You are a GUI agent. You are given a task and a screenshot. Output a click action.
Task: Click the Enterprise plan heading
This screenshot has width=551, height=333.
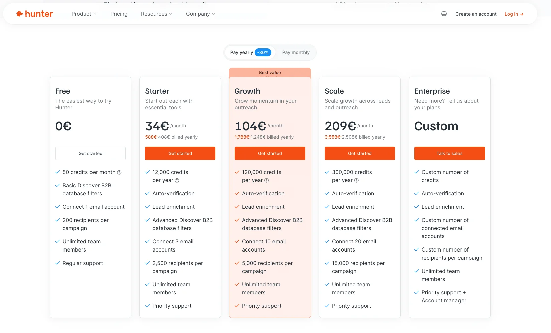432,91
